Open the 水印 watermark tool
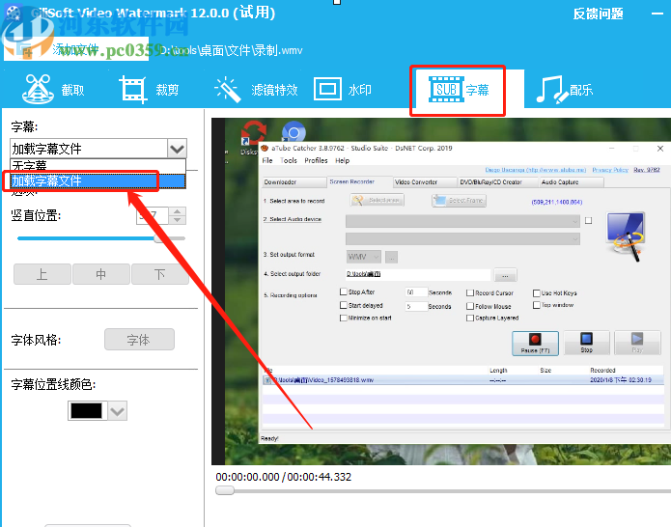The image size is (671, 527). coord(343,90)
